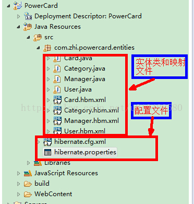Select Manager.hbm.xml file
The image size is (194, 204).
[x=91, y=121]
